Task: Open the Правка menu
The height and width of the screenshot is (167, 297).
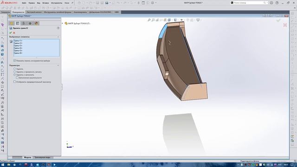Action: [32, 3]
